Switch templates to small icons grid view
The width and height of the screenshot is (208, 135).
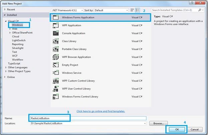coord(132,10)
